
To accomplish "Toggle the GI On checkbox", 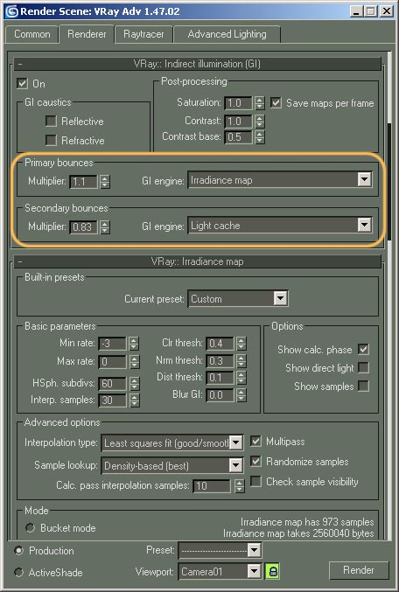I will click(22, 83).
